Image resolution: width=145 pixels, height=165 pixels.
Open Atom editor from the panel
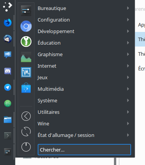pyautogui.click(x=8, y=103)
